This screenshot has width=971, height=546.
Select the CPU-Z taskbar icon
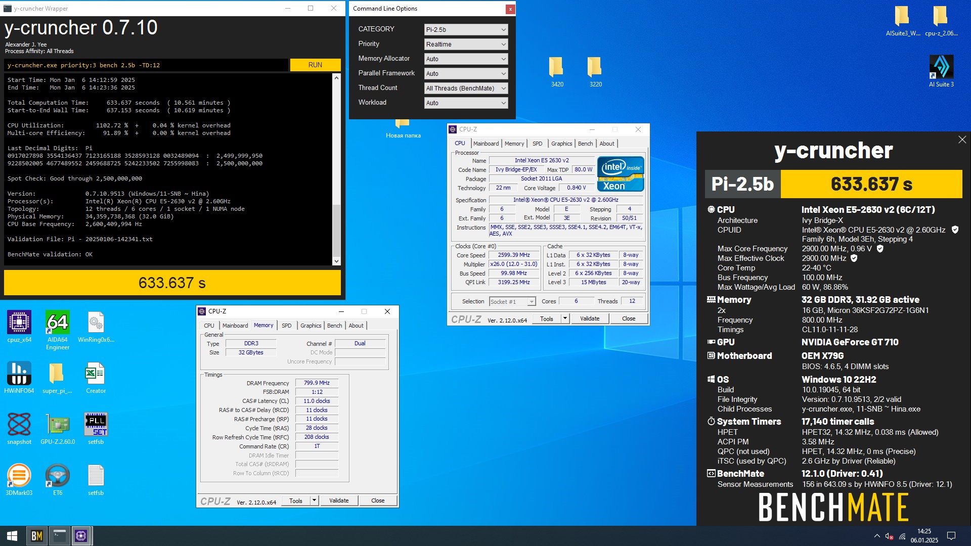pos(81,536)
